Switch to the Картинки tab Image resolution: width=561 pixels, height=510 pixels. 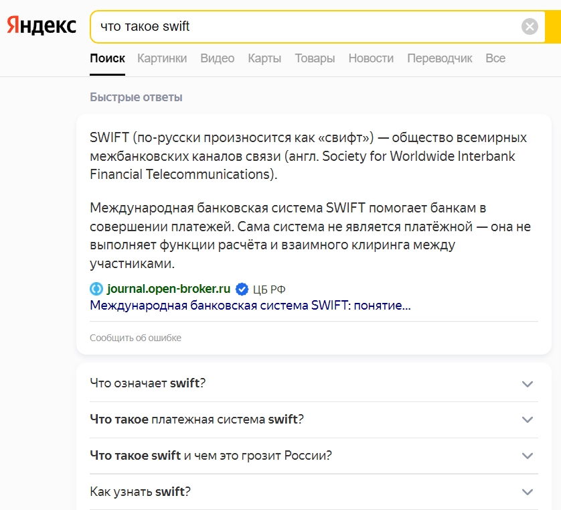pos(162,58)
